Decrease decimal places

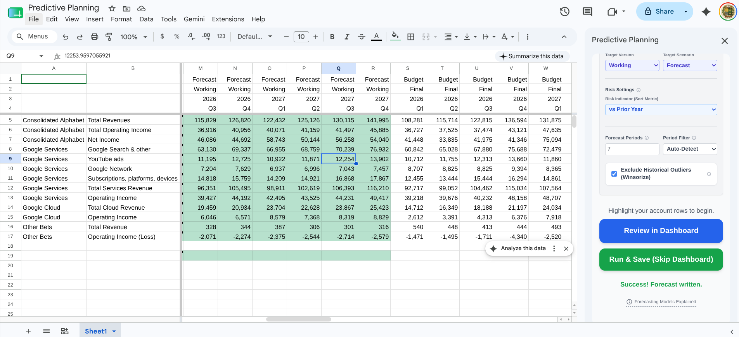191,36
